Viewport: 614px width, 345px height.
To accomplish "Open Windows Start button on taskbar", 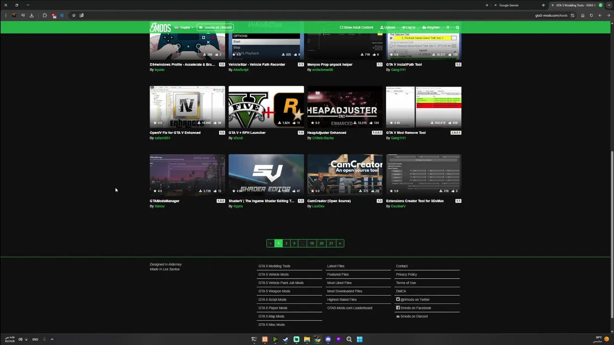I will click(x=360, y=339).
